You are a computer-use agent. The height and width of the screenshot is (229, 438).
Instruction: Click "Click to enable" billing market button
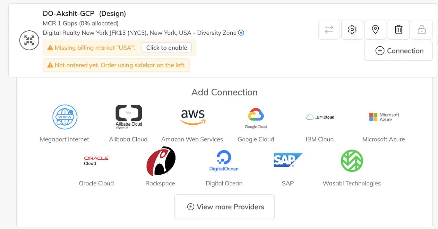point(167,48)
